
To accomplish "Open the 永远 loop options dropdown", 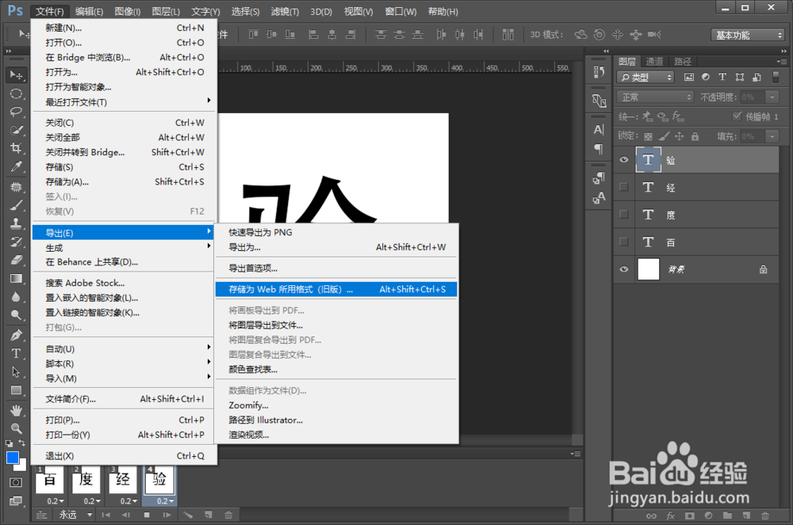I will click(75, 515).
